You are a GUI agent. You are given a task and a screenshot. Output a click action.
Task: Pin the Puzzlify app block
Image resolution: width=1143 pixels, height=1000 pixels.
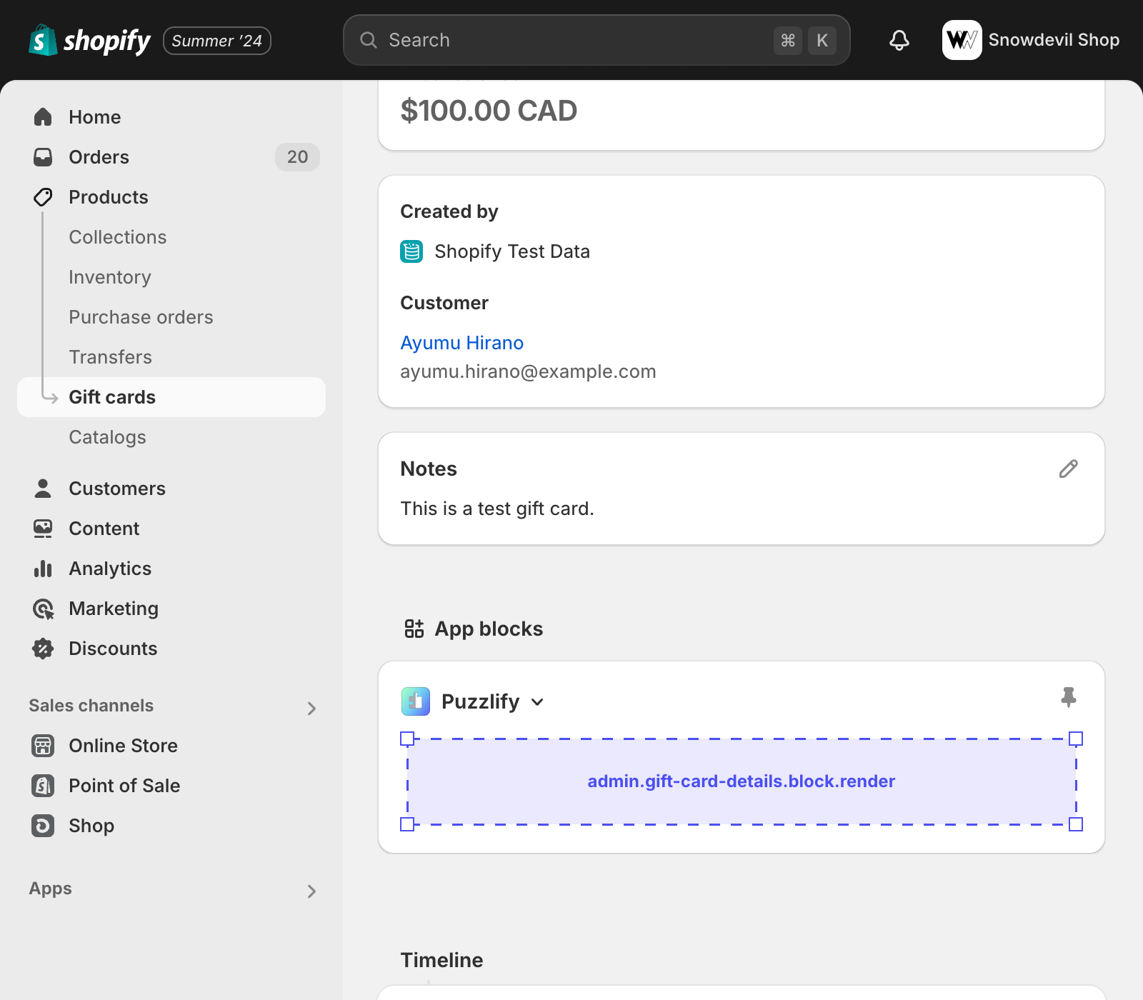click(1068, 697)
